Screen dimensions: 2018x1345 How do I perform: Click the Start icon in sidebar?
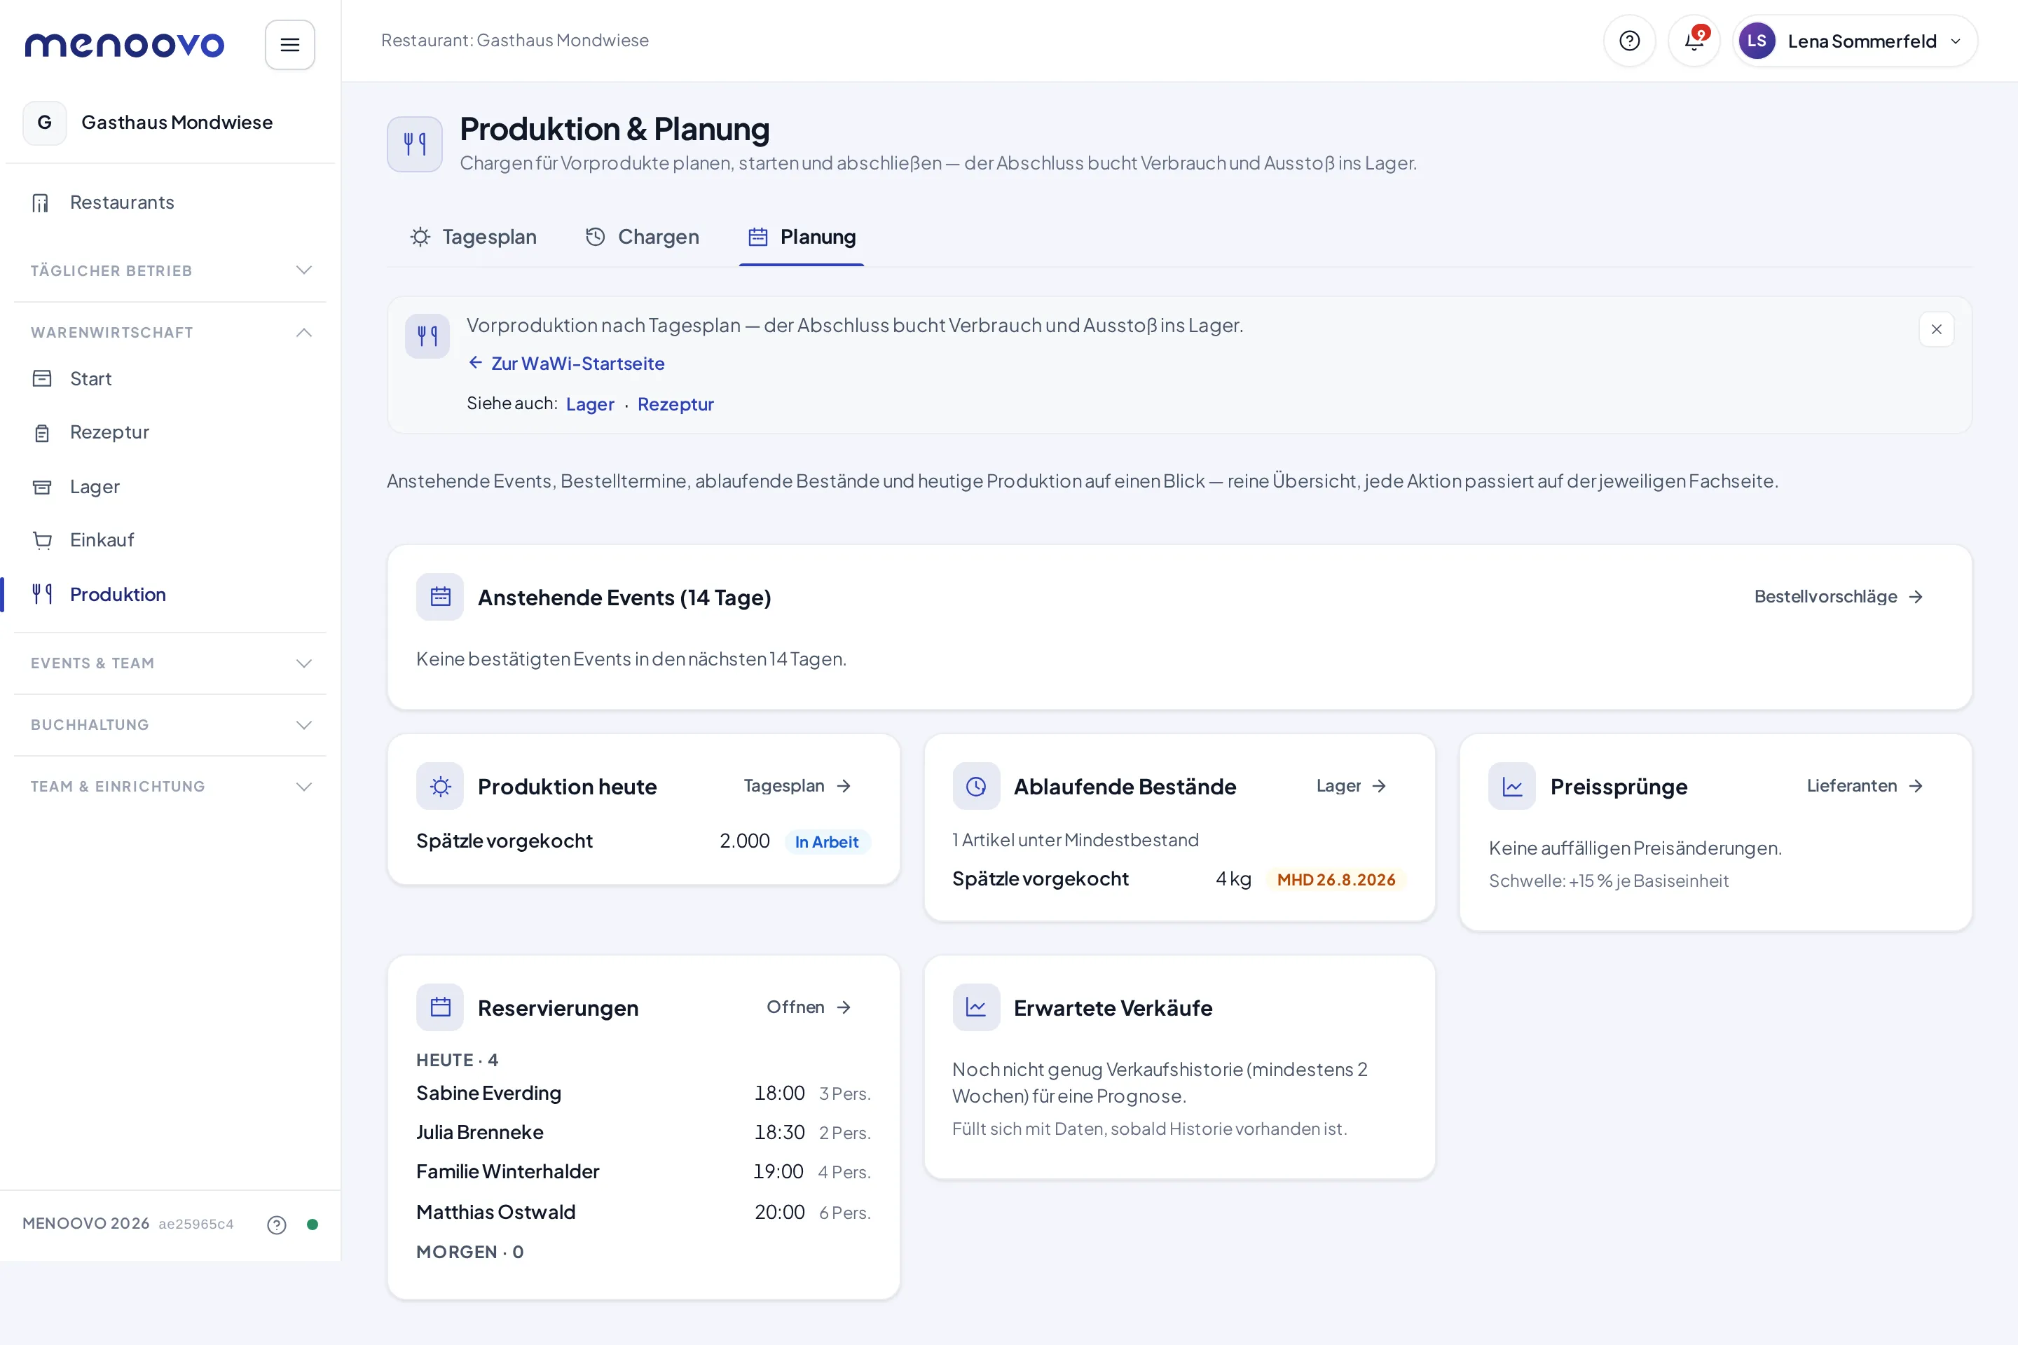(x=42, y=378)
